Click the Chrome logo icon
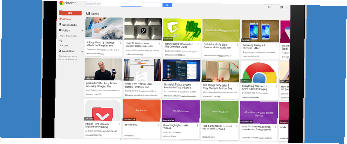This screenshot has width=347, height=144. coord(61,3)
